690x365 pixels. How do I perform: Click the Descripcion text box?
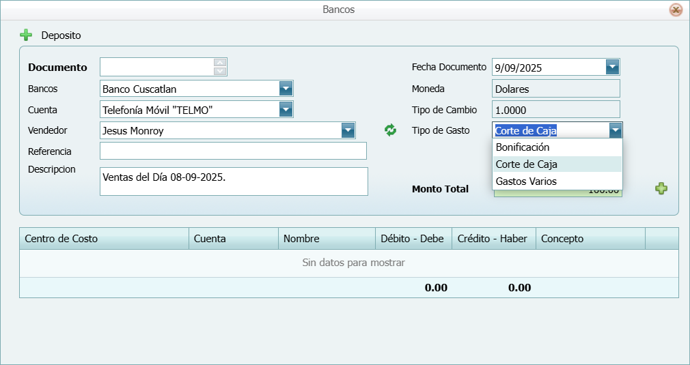pyautogui.click(x=233, y=181)
